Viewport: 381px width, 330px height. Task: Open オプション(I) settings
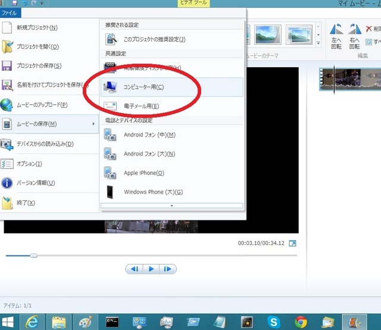(49, 164)
